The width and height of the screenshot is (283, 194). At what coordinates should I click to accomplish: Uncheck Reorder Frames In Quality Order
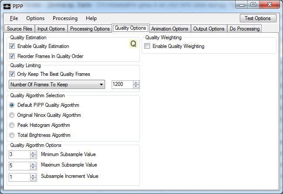pyautogui.click(x=12, y=56)
